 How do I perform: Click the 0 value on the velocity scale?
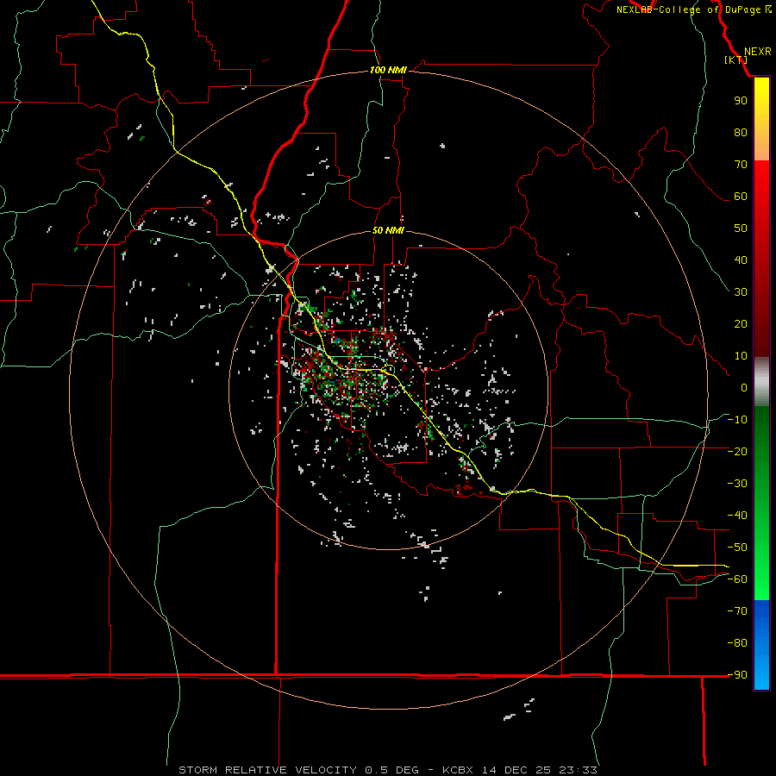[x=744, y=388]
